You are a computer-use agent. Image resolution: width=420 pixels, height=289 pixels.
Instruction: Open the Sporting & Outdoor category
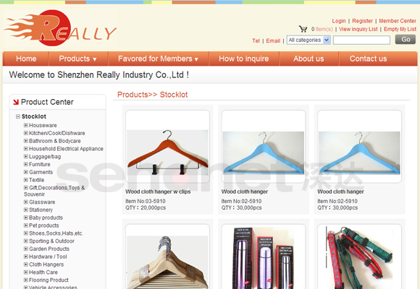coord(51,241)
